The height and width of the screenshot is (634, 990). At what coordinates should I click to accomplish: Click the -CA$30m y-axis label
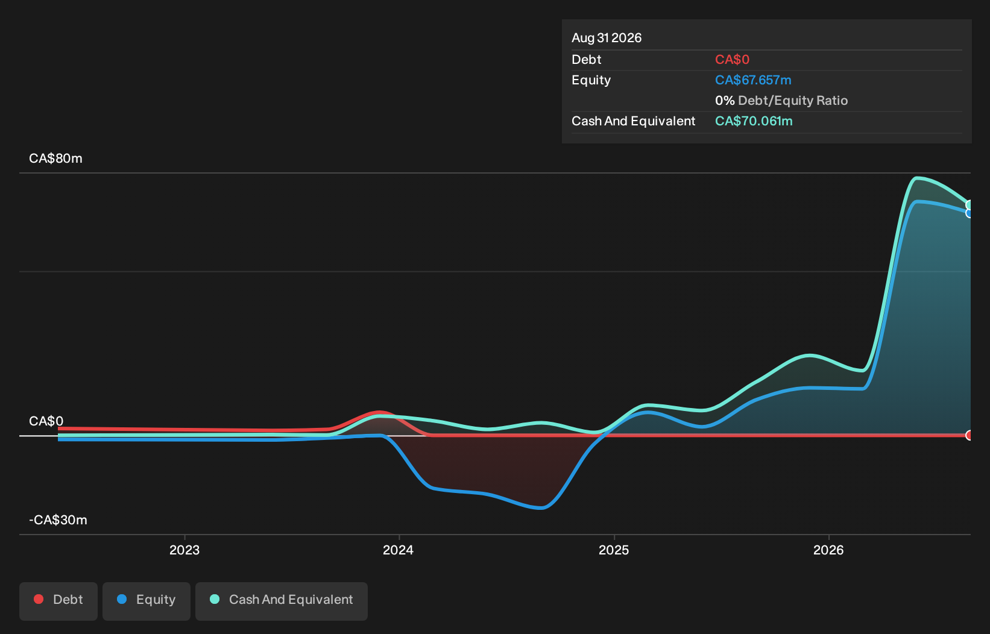coord(58,520)
